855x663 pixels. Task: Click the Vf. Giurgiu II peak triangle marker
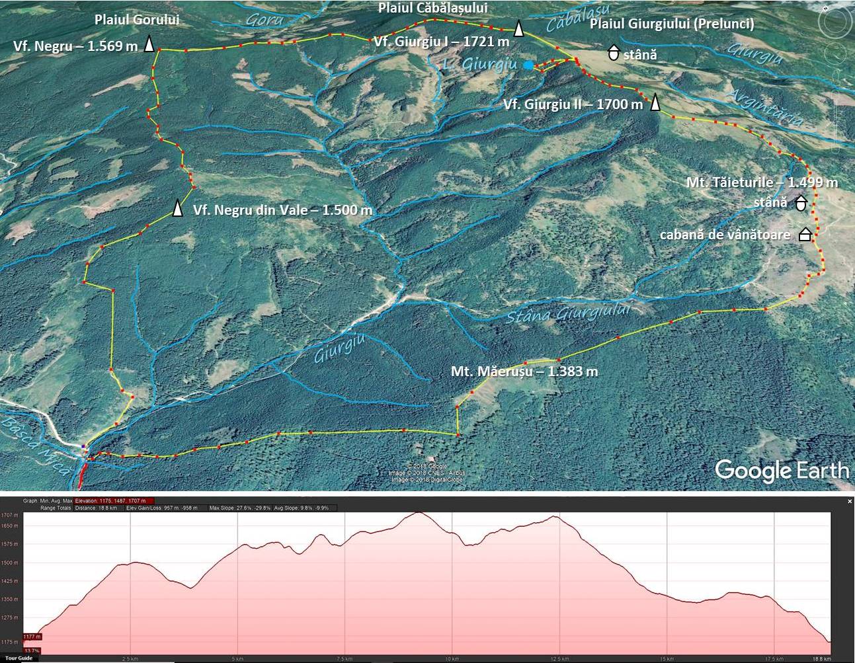(x=655, y=103)
